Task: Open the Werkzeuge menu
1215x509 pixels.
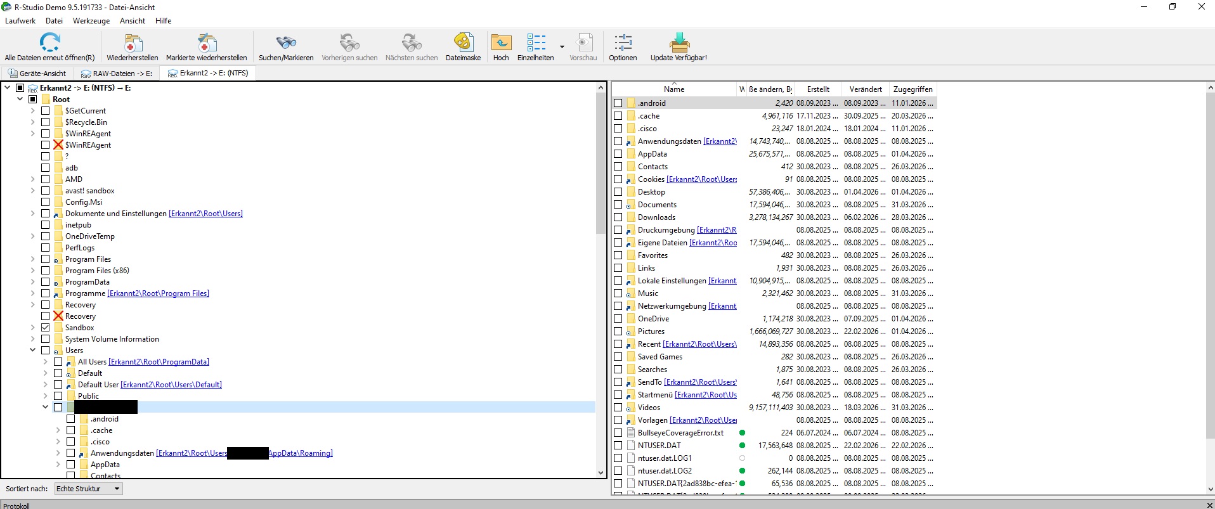Action: [x=91, y=21]
